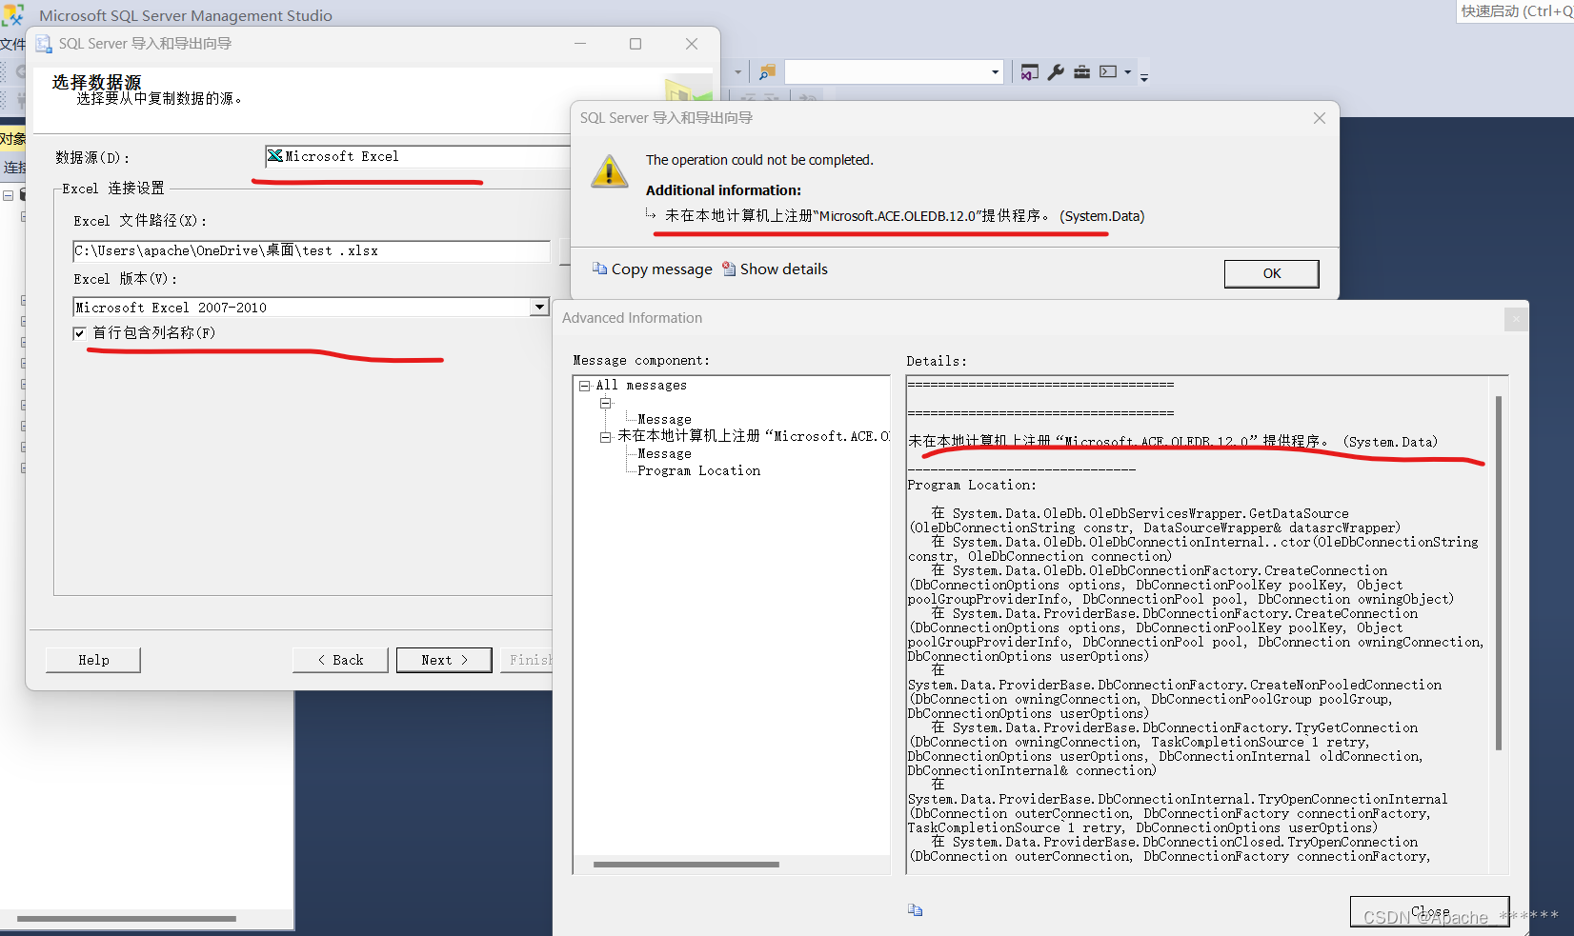Click the 选择数据源 wizard heading

(x=96, y=82)
